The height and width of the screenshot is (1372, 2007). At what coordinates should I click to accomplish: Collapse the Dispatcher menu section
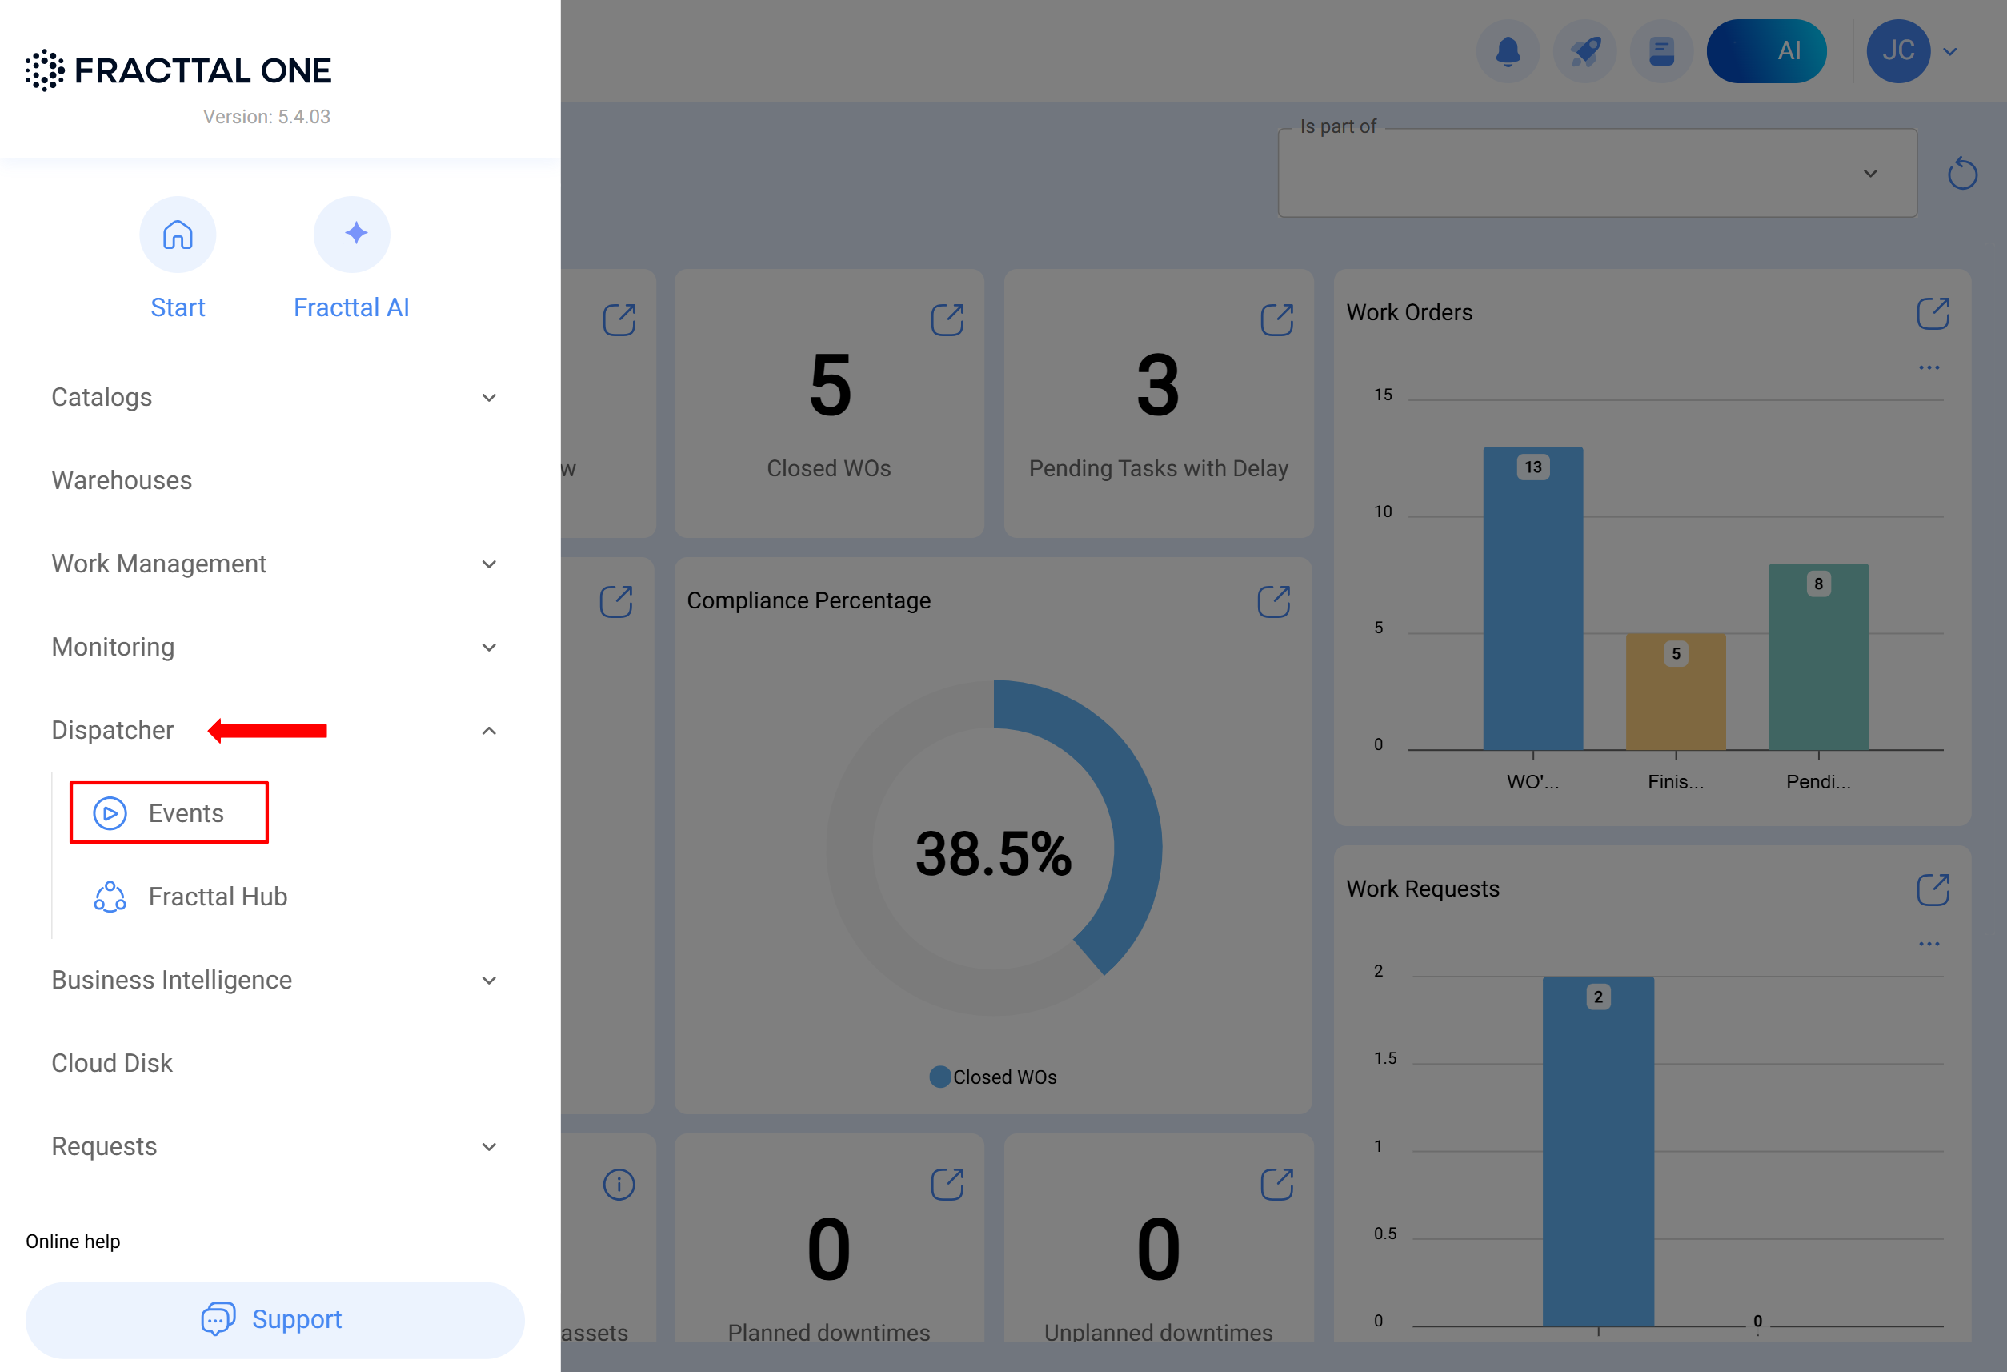click(489, 731)
